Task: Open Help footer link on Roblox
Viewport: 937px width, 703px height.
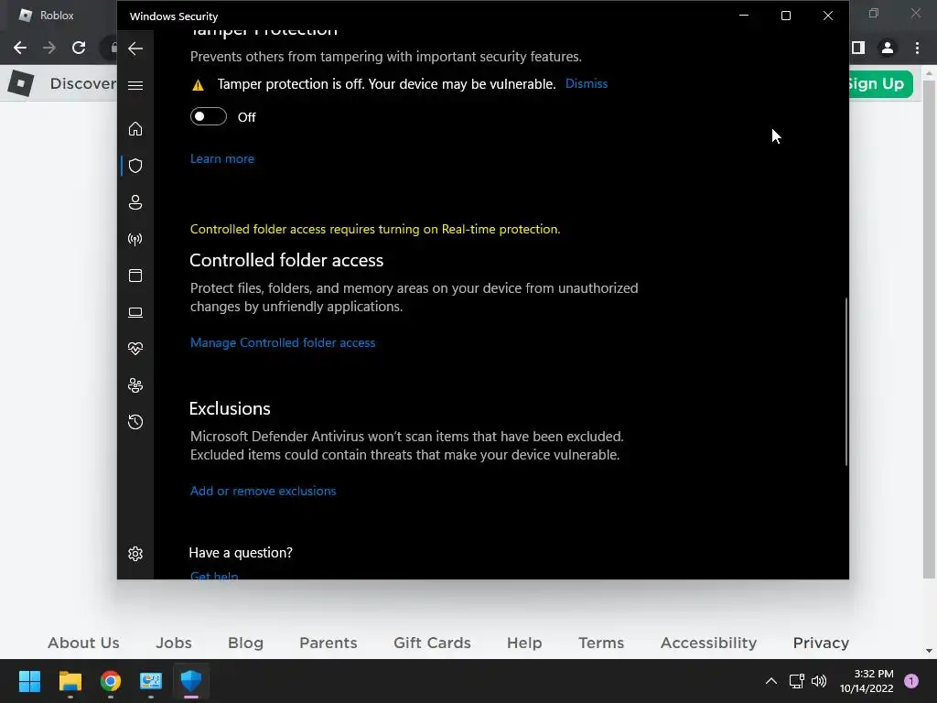Action: (524, 644)
